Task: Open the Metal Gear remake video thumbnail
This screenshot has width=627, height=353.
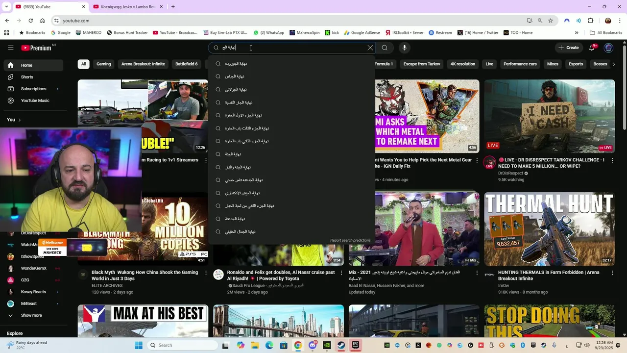Action: click(427, 116)
